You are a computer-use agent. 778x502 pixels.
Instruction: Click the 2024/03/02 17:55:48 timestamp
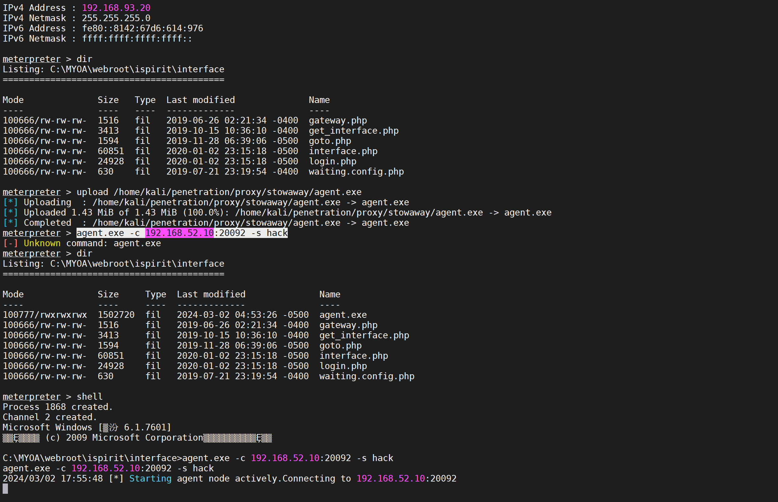click(x=52, y=479)
